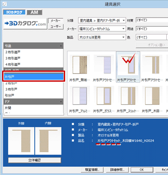168x175 pixels.
Task: Select the 片引戸_木目 door thumbnail
Action: click(152, 96)
